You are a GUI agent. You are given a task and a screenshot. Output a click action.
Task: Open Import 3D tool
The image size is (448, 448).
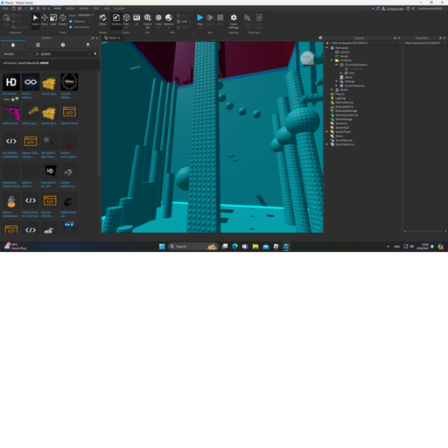coord(148,21)
